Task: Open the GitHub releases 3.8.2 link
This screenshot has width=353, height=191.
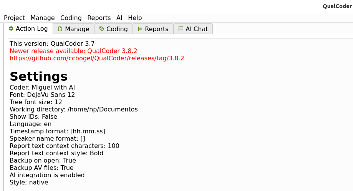Action: [97, 58]
